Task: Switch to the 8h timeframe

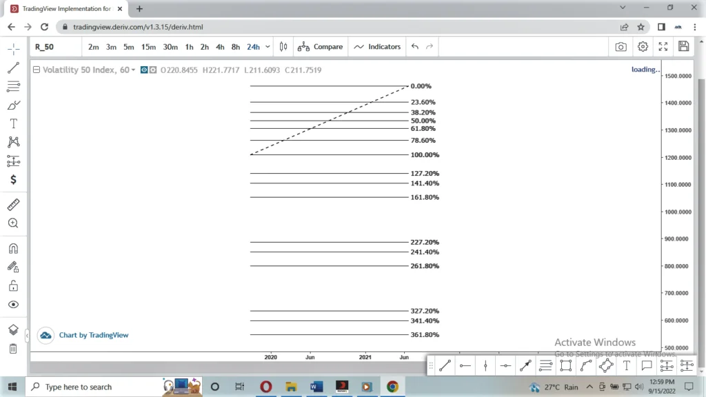Action: tap(236, 47)
